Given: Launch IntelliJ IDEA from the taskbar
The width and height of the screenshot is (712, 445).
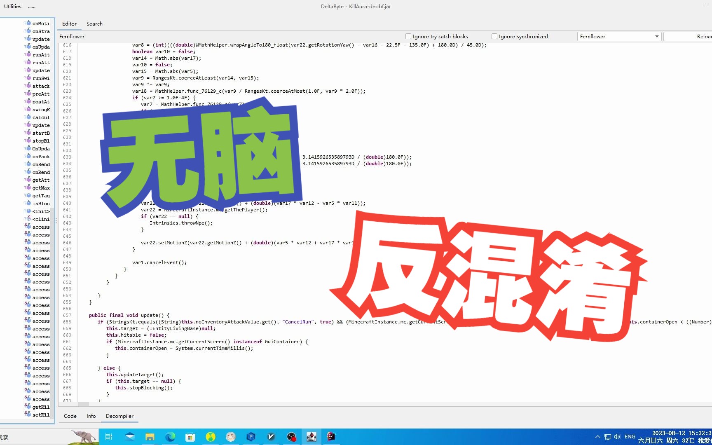Looking at the screenshot, I should 332,436.
